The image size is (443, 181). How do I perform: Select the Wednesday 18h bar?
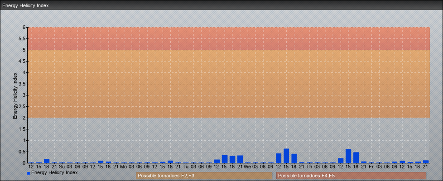tap(294, 158)
